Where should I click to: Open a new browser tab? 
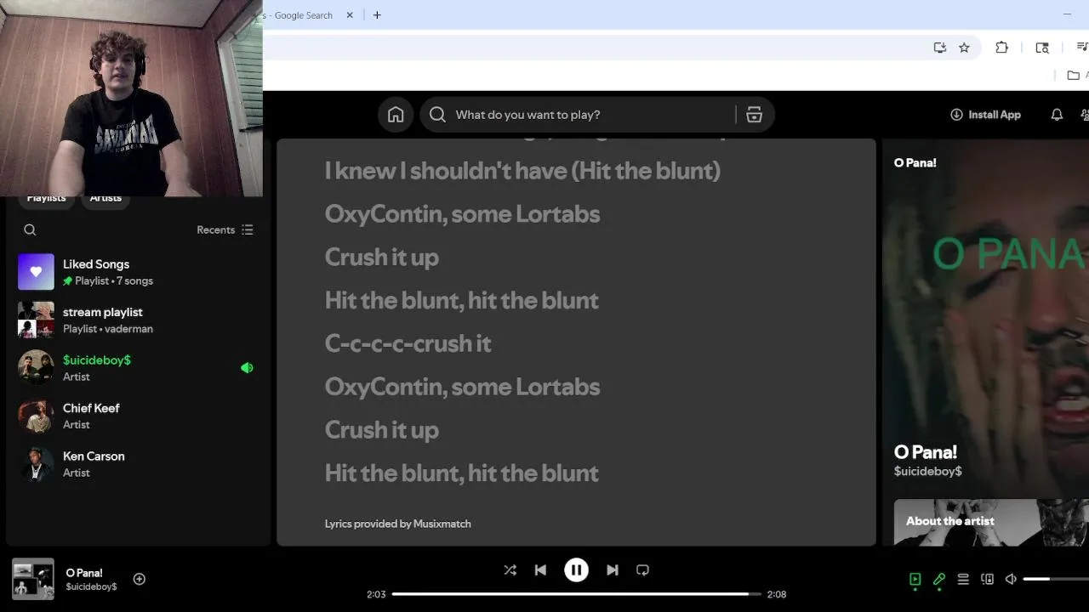click(377, 15)
